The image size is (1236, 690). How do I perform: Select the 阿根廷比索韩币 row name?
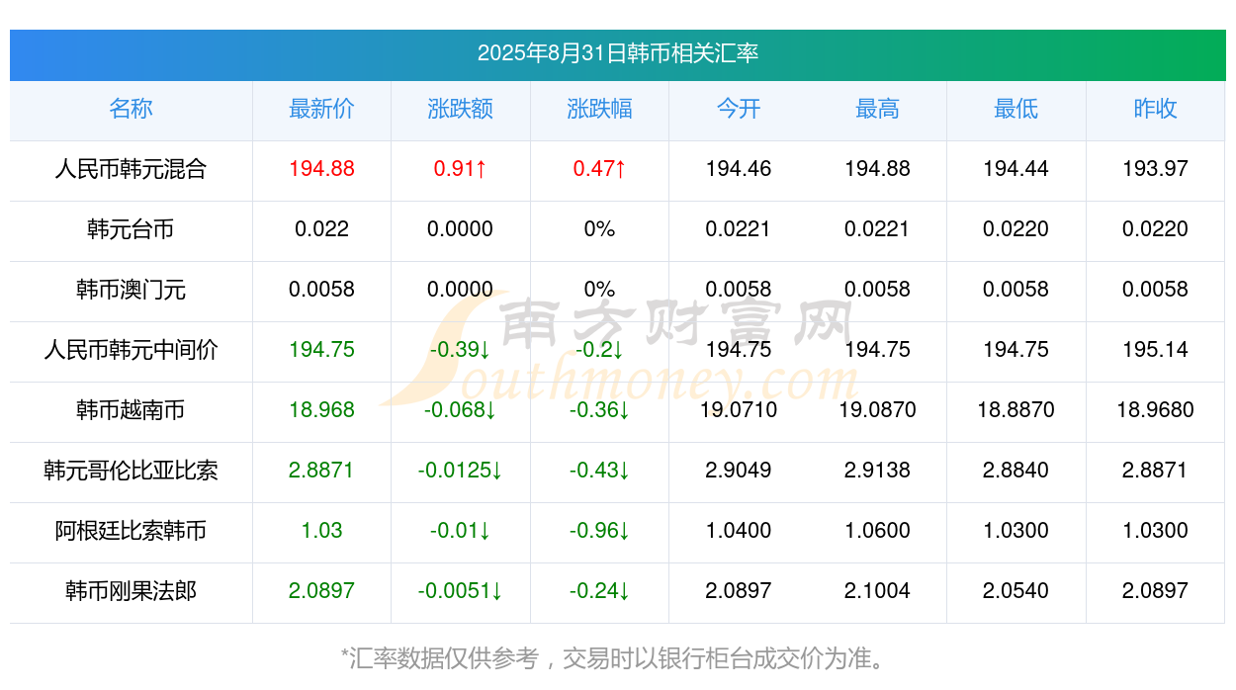click(131, 531)
